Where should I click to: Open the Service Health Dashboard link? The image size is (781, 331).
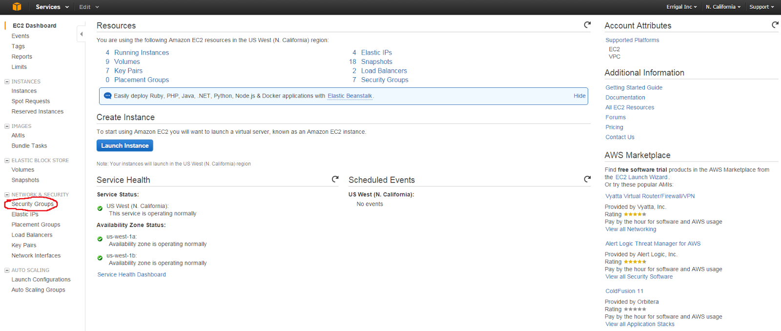tap(131, 274)
